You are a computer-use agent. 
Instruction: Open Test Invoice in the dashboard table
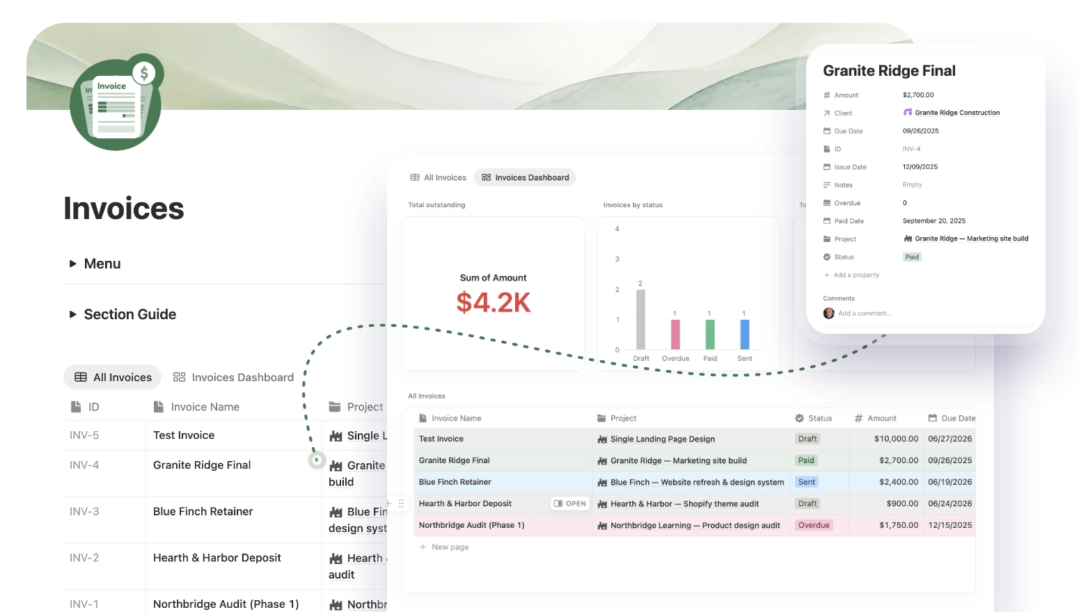pyautogui.click(x=441, y=439)
